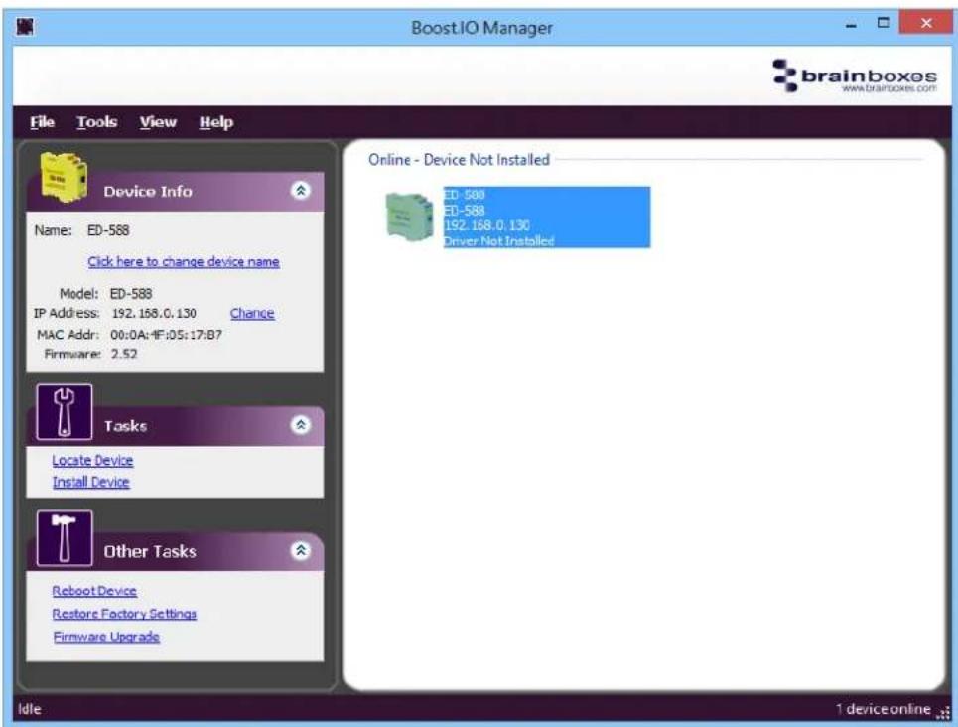Screen dimensions: 958x727
Task: Click the Model value ED-588
Action: (x=131, y=294)
